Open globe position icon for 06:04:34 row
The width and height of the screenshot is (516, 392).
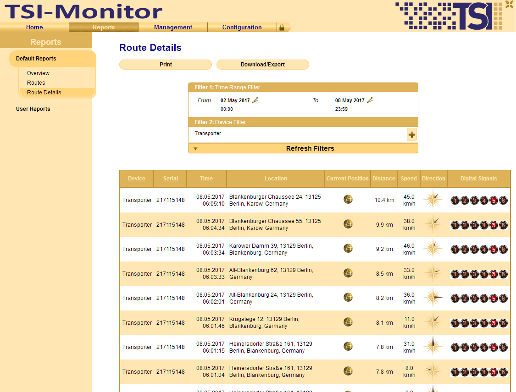pos(348,224)
